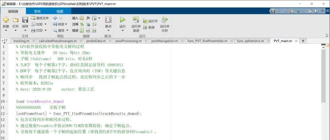Click 前进 advance button
This screenshot has width=330, height=140.
point(149,27)
